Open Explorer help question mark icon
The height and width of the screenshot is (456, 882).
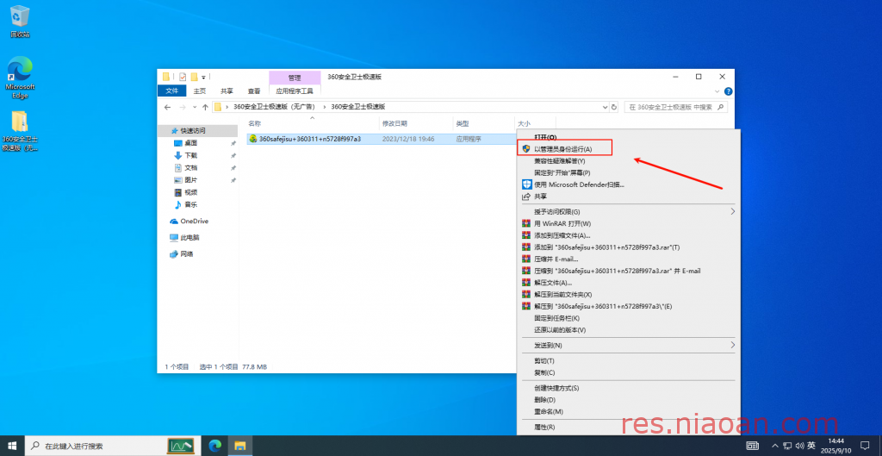pyautogui.click(x=729, y=91)
